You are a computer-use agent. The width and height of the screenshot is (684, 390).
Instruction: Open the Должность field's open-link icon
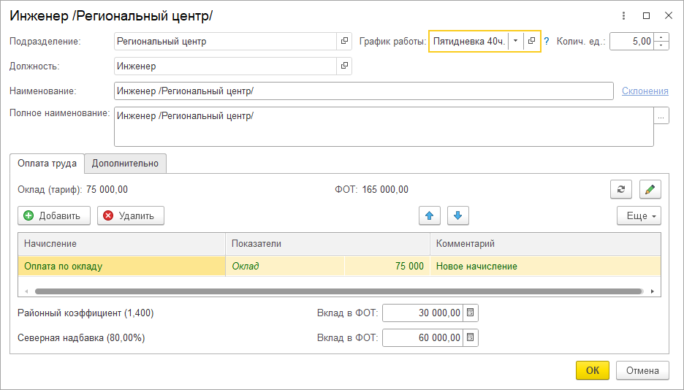pos(344,66)
